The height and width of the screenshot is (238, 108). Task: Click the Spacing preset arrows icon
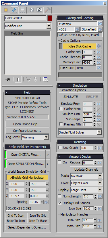pyautogui.click(x=46, y=202)
